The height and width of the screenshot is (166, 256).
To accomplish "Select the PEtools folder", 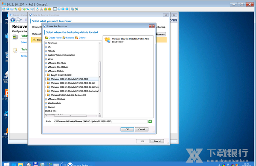I will pos(51,51).
